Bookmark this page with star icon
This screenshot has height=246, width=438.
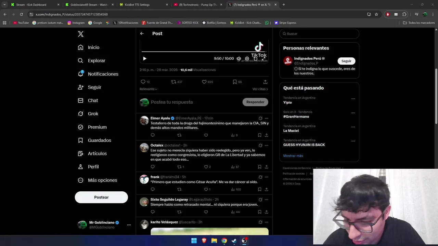pos(376,14)
